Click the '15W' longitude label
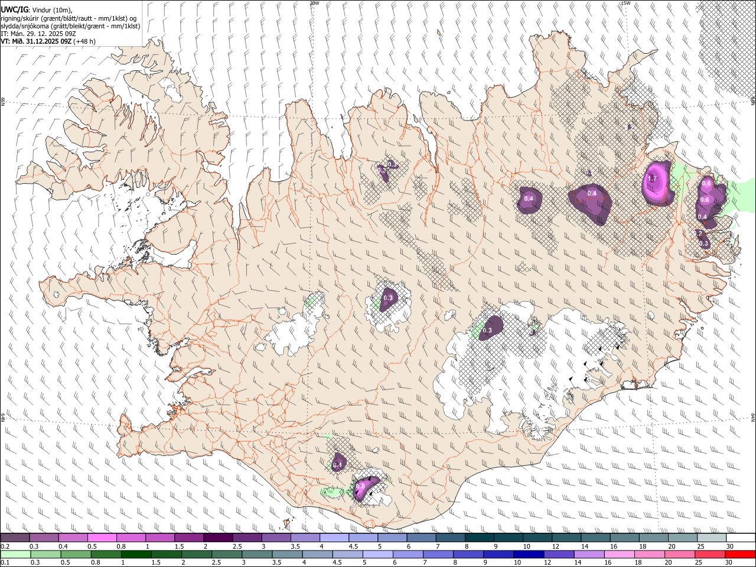The width and height of the screenshot is (756, 567). coord(625,3)
